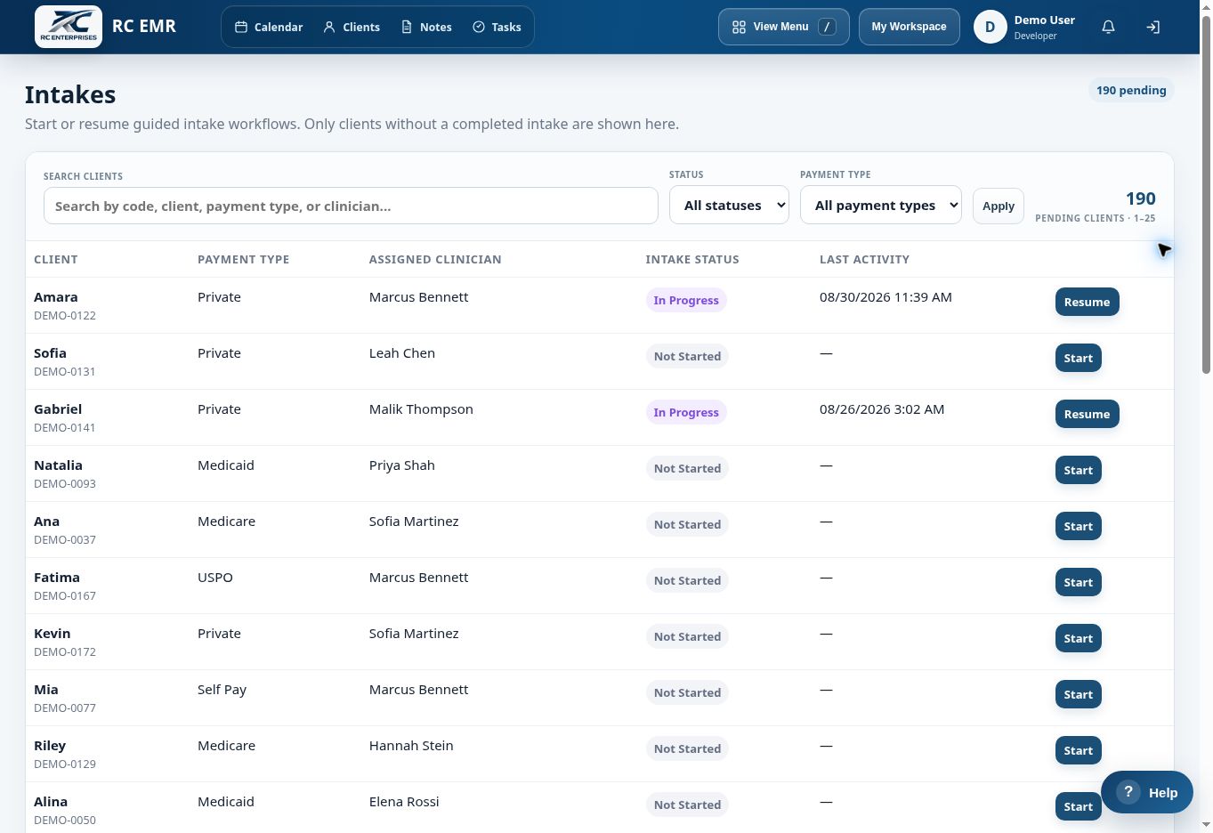Start intake for Kevin

(1078, 638)
